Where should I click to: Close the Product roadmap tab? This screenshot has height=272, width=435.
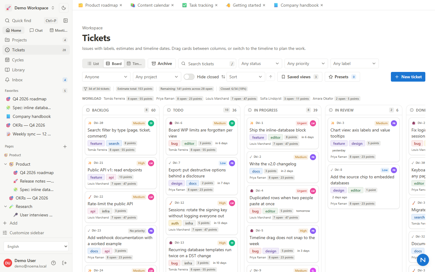[121, 5]
